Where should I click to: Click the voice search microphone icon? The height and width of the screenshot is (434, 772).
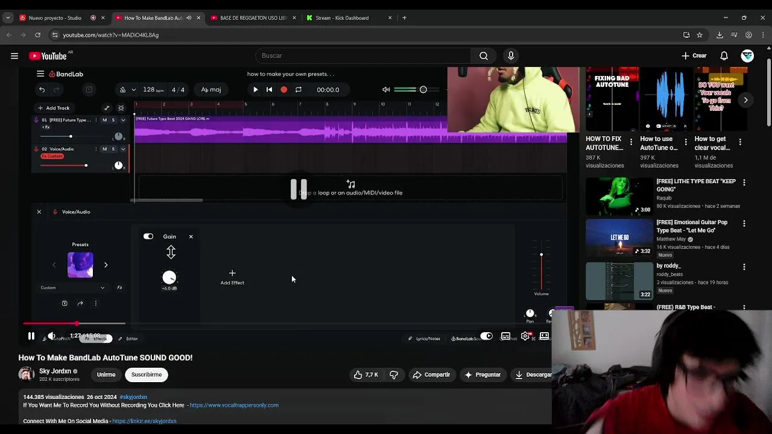tap(511, 56)
